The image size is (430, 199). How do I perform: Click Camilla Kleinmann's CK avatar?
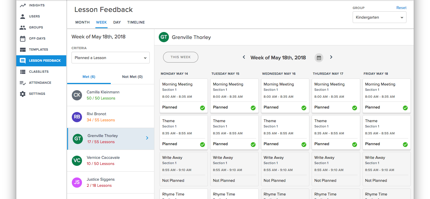click(x=77, y=95)
